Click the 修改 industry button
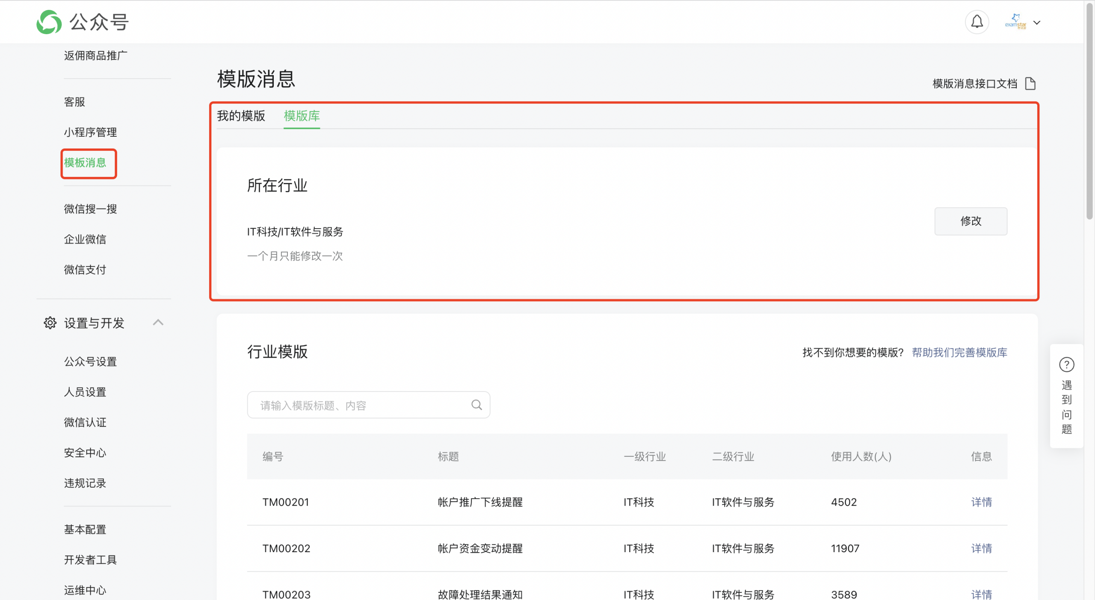 pos(970,221)
